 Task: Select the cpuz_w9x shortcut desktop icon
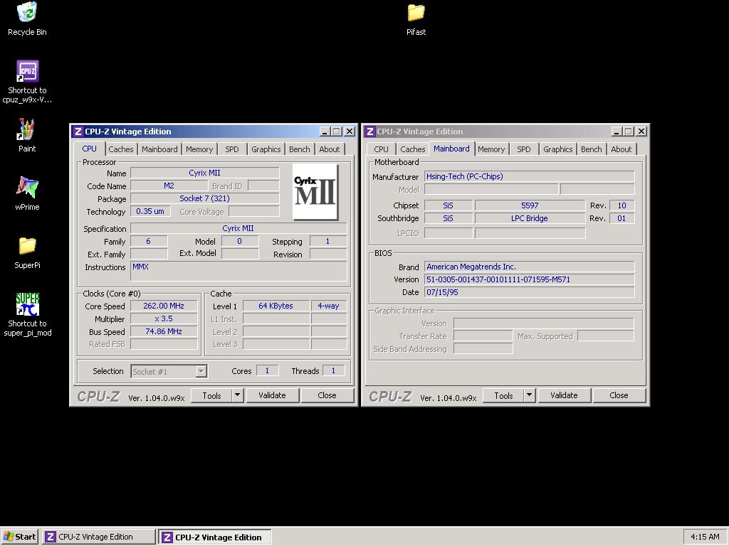click(28, 71)
